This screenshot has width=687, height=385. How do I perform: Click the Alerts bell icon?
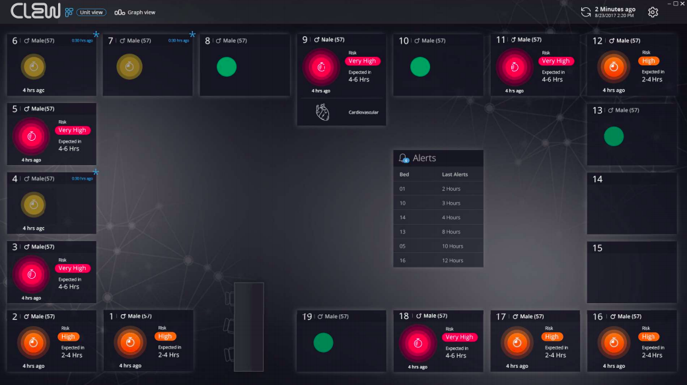pyautogui.click(x=404, y=158)
